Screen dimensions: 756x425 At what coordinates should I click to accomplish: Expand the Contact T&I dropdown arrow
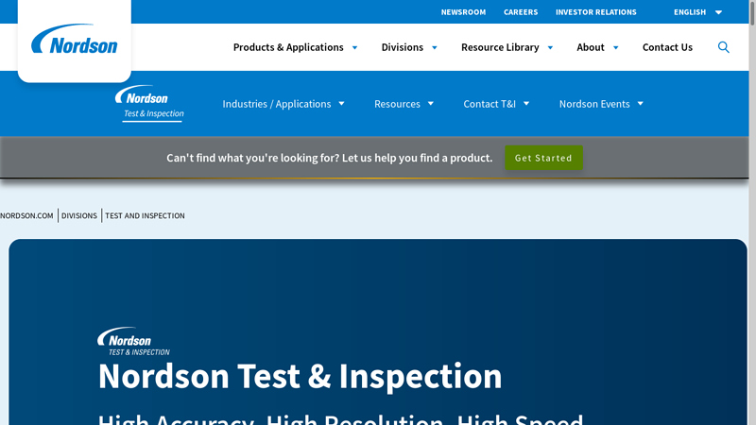(526, 104)
